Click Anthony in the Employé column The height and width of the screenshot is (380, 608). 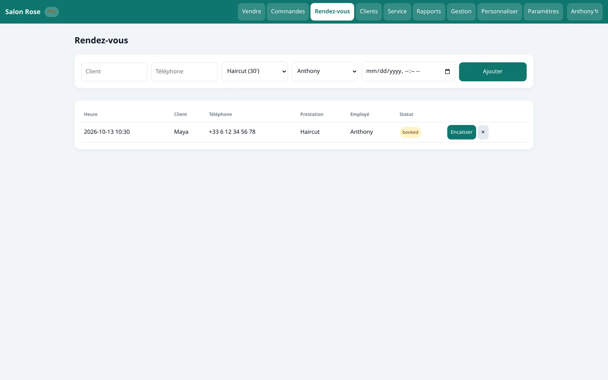(x=362, y=132)
